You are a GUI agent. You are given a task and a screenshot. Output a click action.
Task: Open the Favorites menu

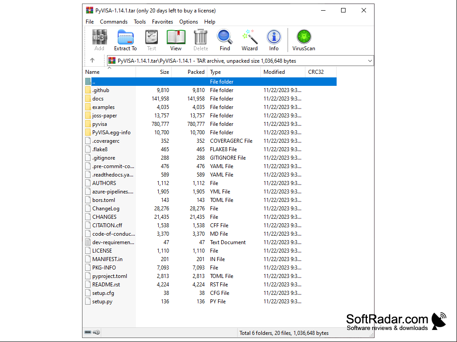tap(162, 22)
